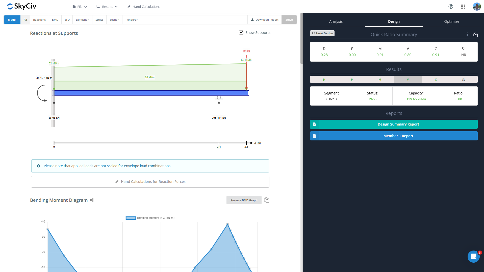Image resolution: width=484 pixels, height=272 pixels.
Task: Click the Download Report button
Action: pyautogui.click(x=265, y=20)
